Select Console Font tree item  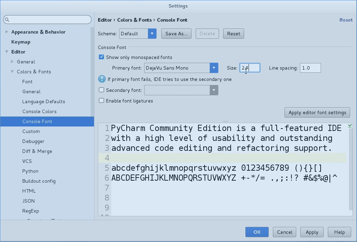click(47, 121)
